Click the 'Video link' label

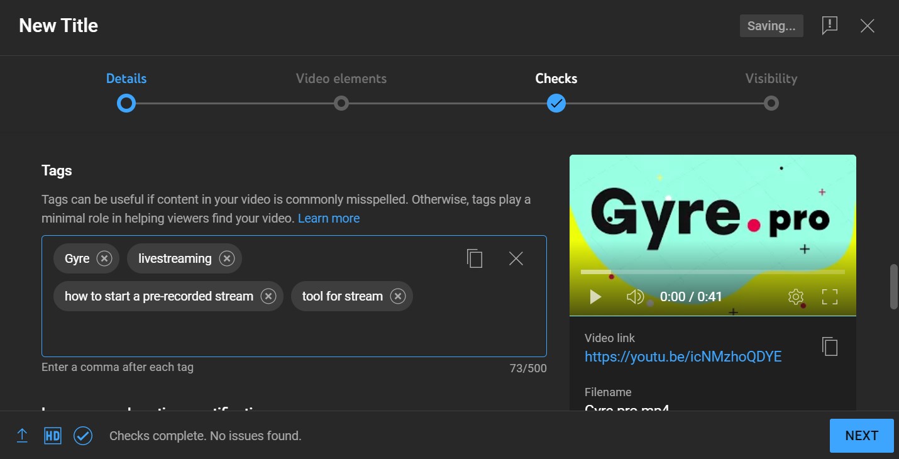[610, 338]
